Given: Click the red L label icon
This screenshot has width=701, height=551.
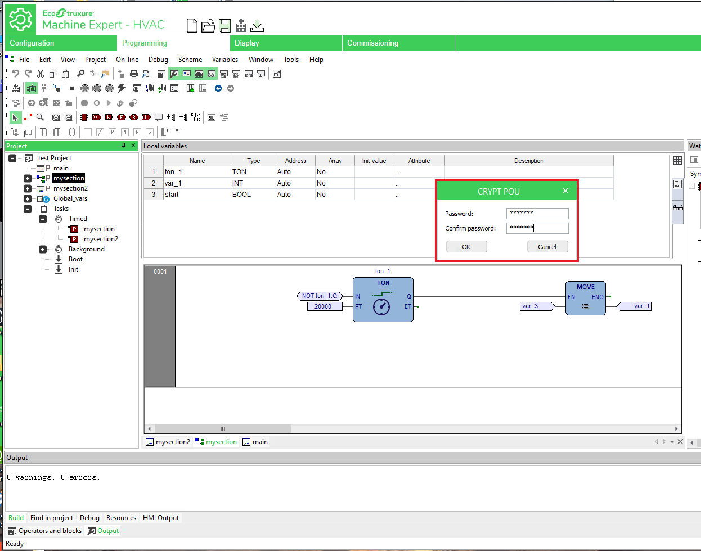Looking at the screenshot, I should click(x=146, y=118).
